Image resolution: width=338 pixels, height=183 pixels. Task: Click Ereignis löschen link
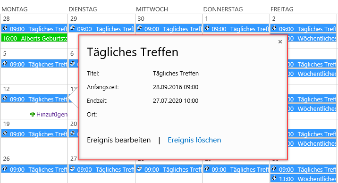(x=194, y=140)
